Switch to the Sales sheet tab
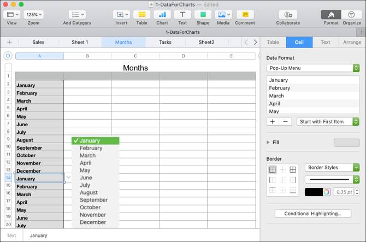366x242 pixels. (38, 42)
